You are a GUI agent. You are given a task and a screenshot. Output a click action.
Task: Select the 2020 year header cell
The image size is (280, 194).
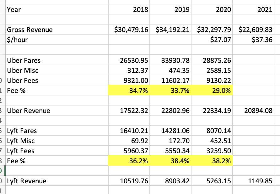(x=212, y=9)
